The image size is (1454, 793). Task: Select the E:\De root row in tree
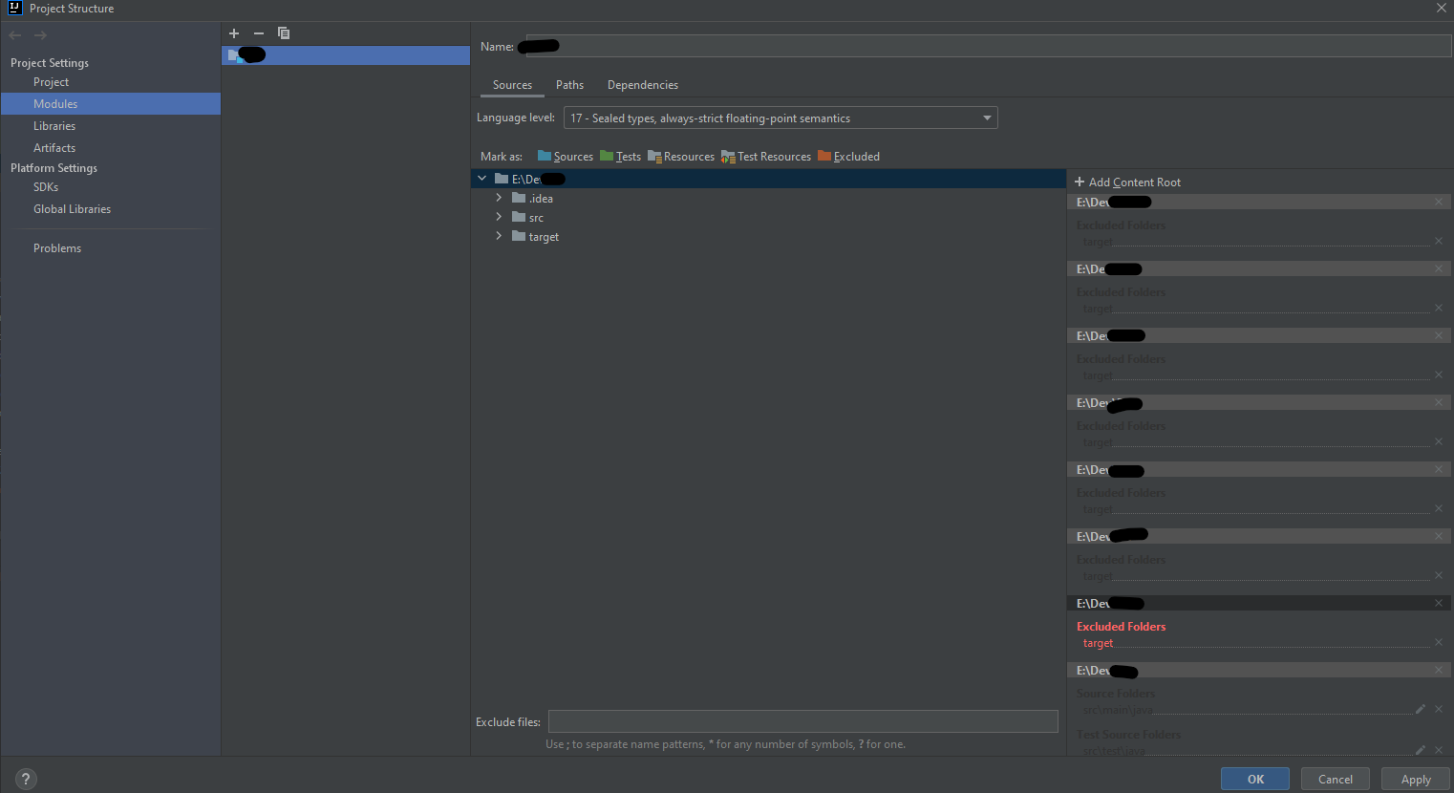pos(768,179)
